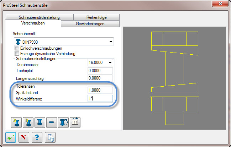231x147 pixels.
Task: Click the Lochspiel value field
Action: (100, 71)
